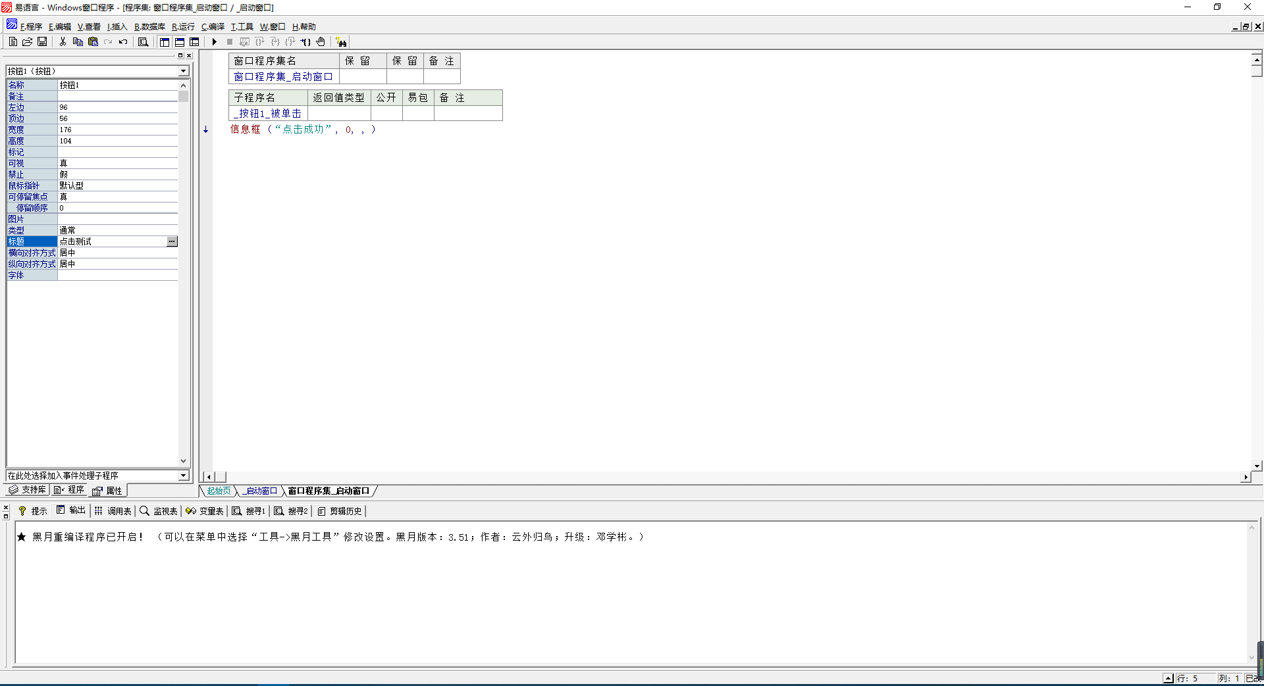Select the 鼠标指针 property row
This screenshot has width=1264, height=686.
click(92, 185)
